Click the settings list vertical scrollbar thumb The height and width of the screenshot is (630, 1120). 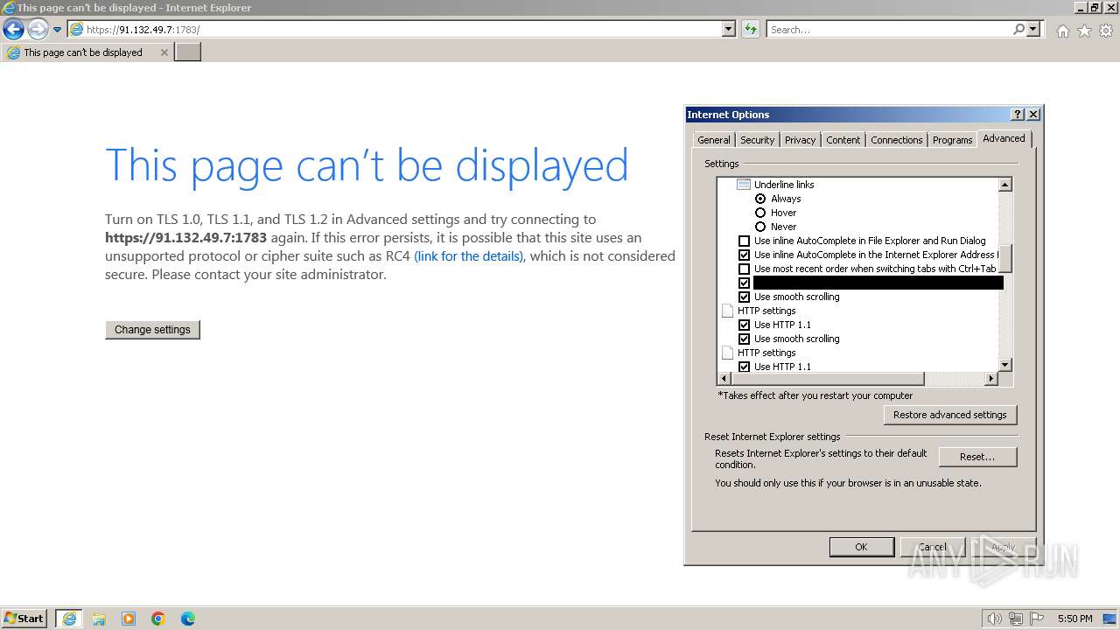[x=1004, y=258]
